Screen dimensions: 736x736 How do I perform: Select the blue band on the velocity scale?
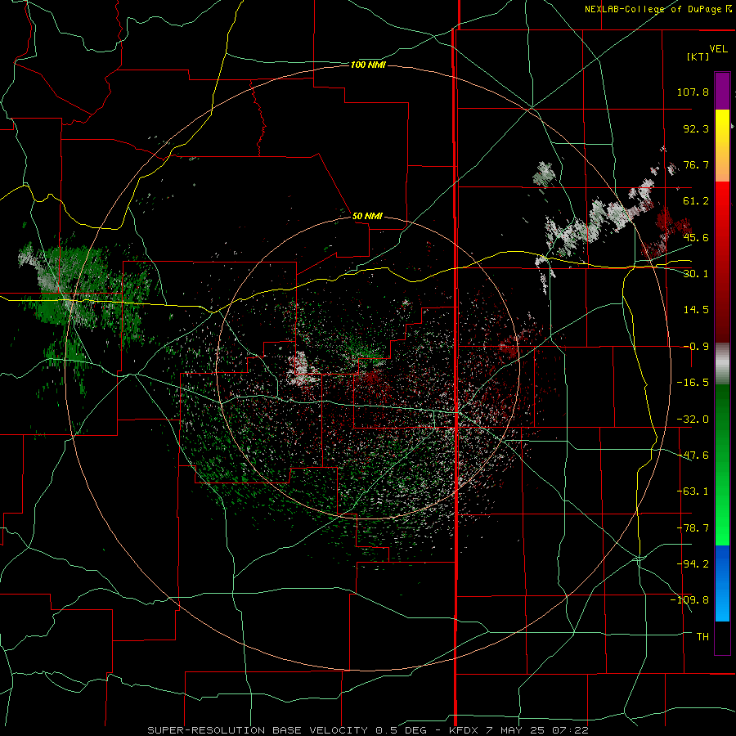point(722,583)
